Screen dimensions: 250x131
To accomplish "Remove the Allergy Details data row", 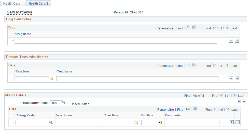I will point(238,122).
